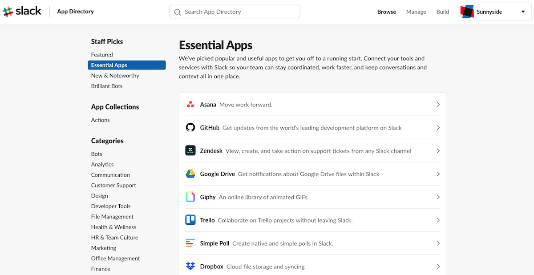This screenshot has width=534, height=275.
Task: Open the Actions collection
Action: (101, 120)
